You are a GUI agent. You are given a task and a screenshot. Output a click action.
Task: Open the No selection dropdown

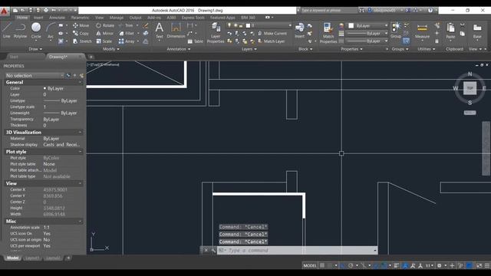pos(34,75)
